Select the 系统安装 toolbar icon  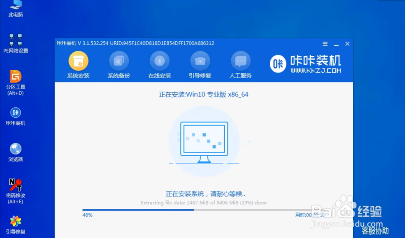coord(78,65)
